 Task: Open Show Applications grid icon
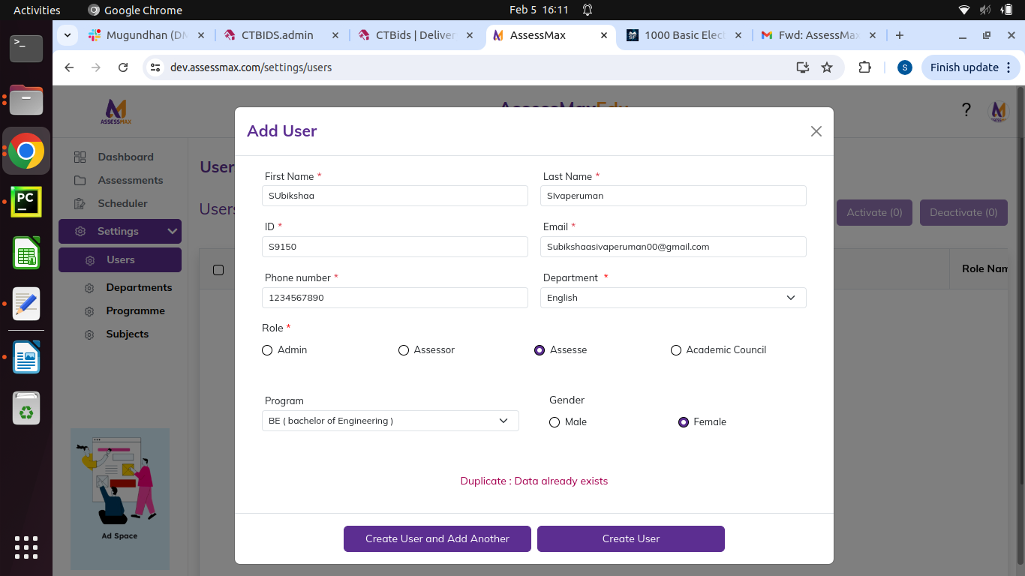click(26, 547)
